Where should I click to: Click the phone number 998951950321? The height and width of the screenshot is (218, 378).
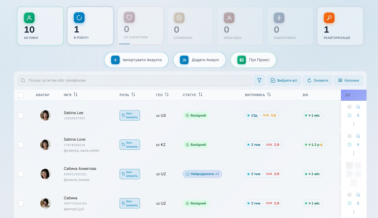pos(75,174)
